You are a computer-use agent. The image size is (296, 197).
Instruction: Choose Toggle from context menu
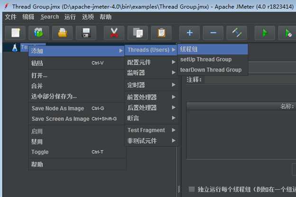click(x=76, y=152)
